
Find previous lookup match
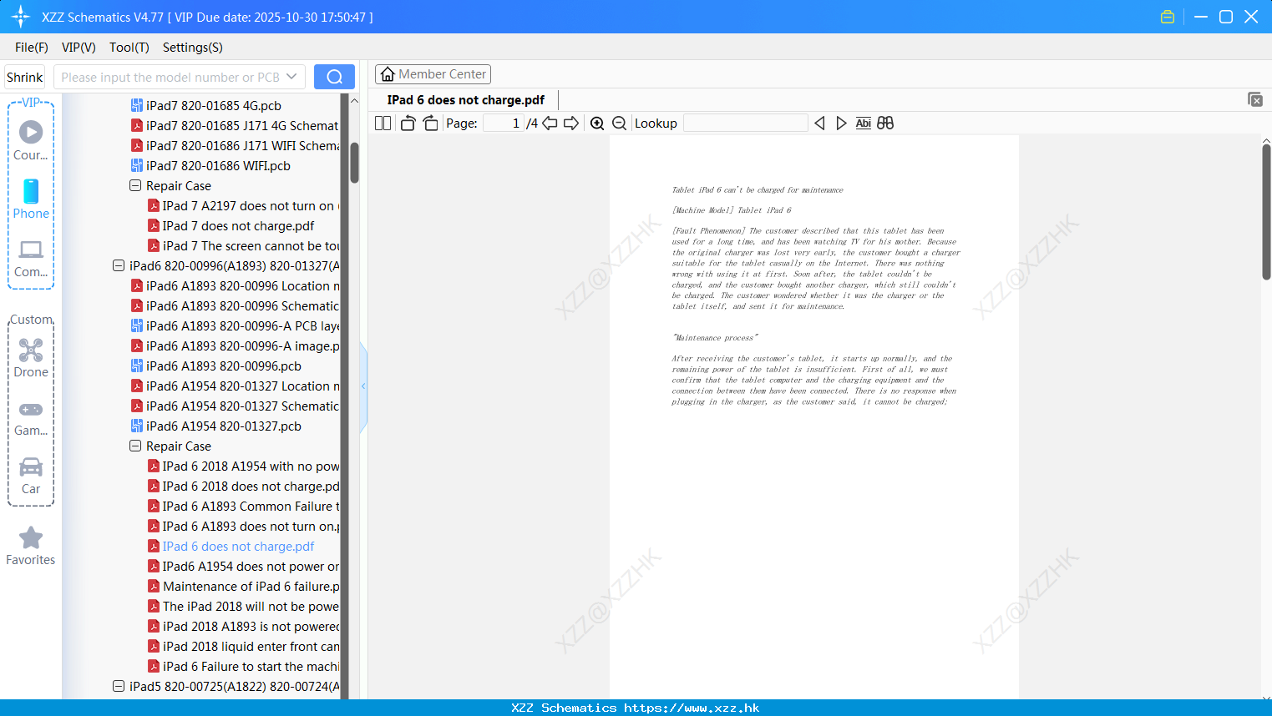tap(819, 124)
